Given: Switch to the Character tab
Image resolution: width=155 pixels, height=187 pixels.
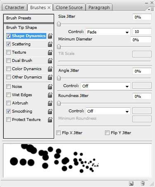Looking at the screenshot, I should pos(14,7).
